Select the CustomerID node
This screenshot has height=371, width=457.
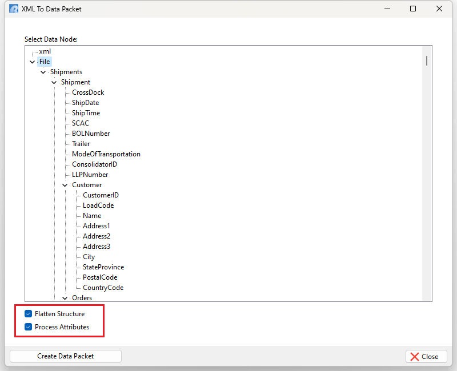point(101,195)
